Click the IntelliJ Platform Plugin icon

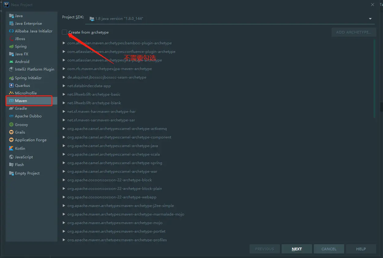tap(11, 69)
